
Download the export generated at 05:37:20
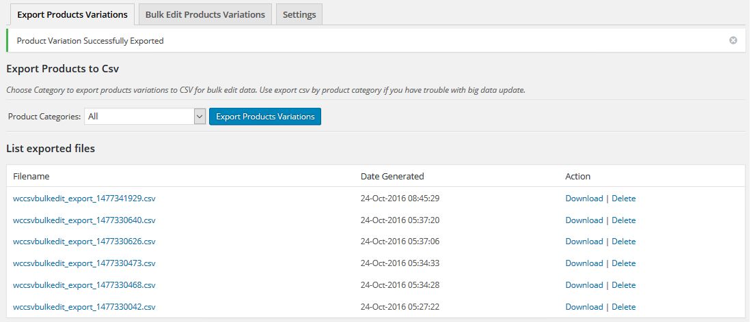(584, 220)
